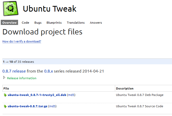Click the '1 → 10 of 35 releases' text

tap(18, 62)
